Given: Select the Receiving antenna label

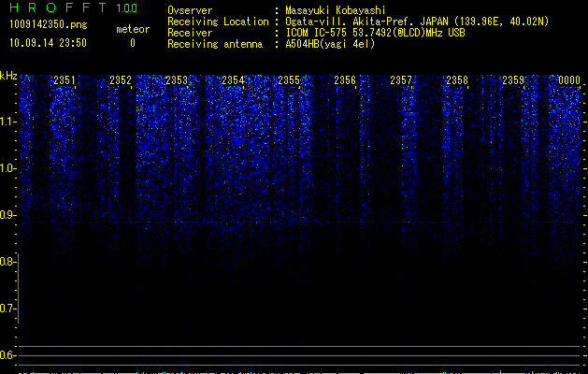Looking at the screenshot, I should pyautogui.click(x=215, y=44).
